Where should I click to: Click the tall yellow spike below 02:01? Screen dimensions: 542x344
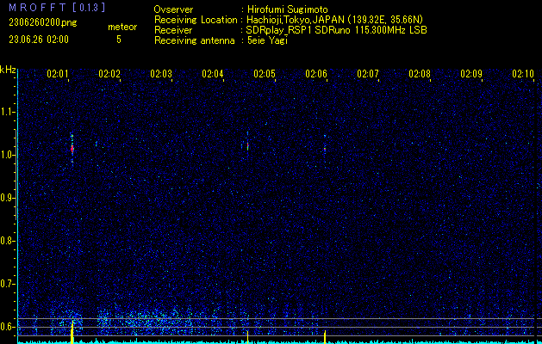[72, 331]
